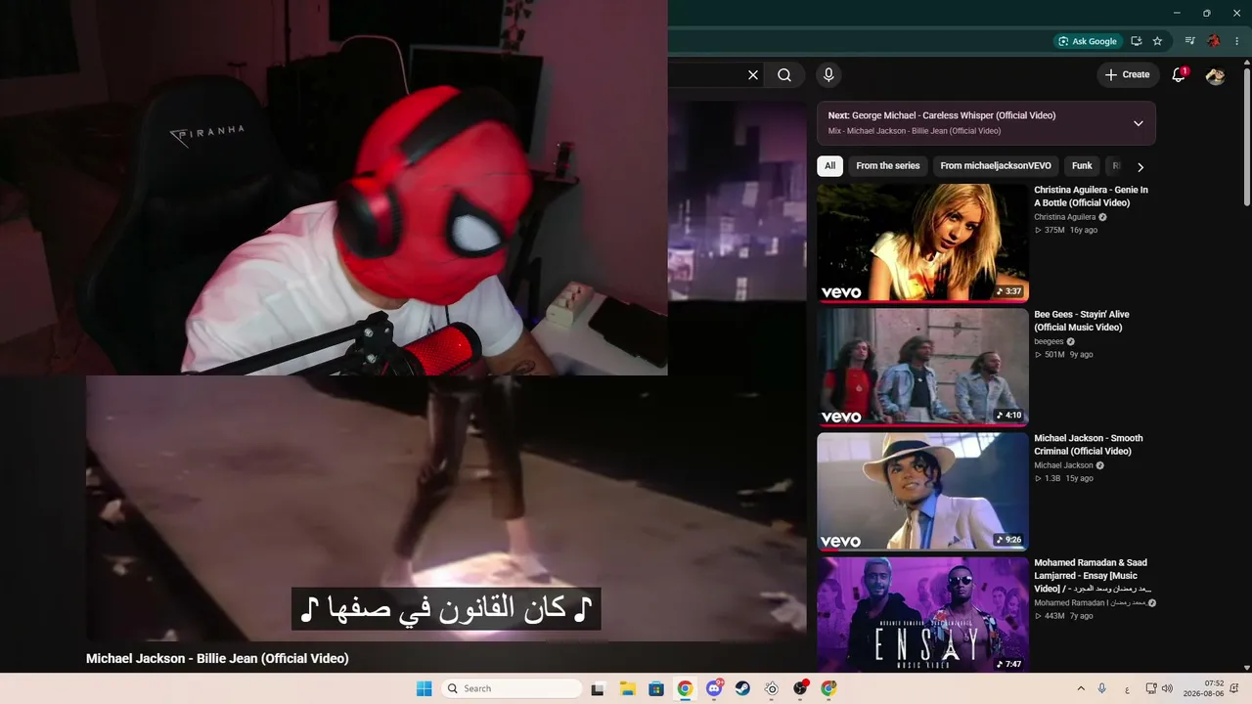This screenshot has height=704, width=1252.
Task: Open the network tray icon
Action: pos(1151,688)
